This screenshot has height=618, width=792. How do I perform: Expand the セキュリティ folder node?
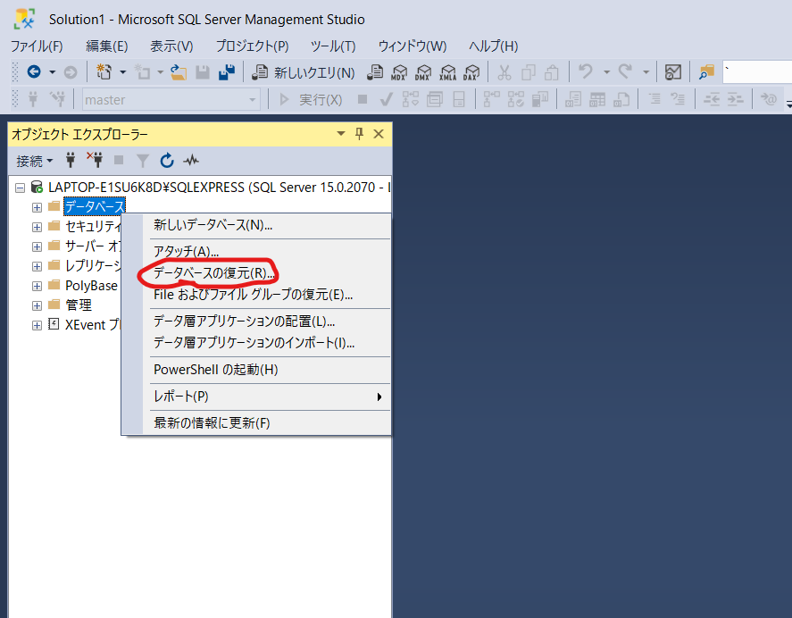click(37, 227)
